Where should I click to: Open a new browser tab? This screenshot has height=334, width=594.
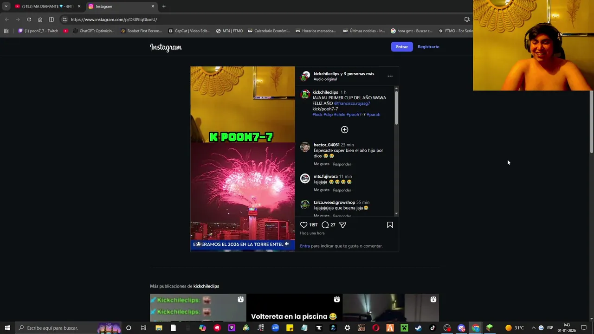[164, 6]
